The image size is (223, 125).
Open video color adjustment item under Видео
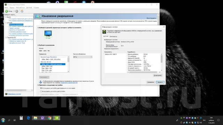coord(21,19)
